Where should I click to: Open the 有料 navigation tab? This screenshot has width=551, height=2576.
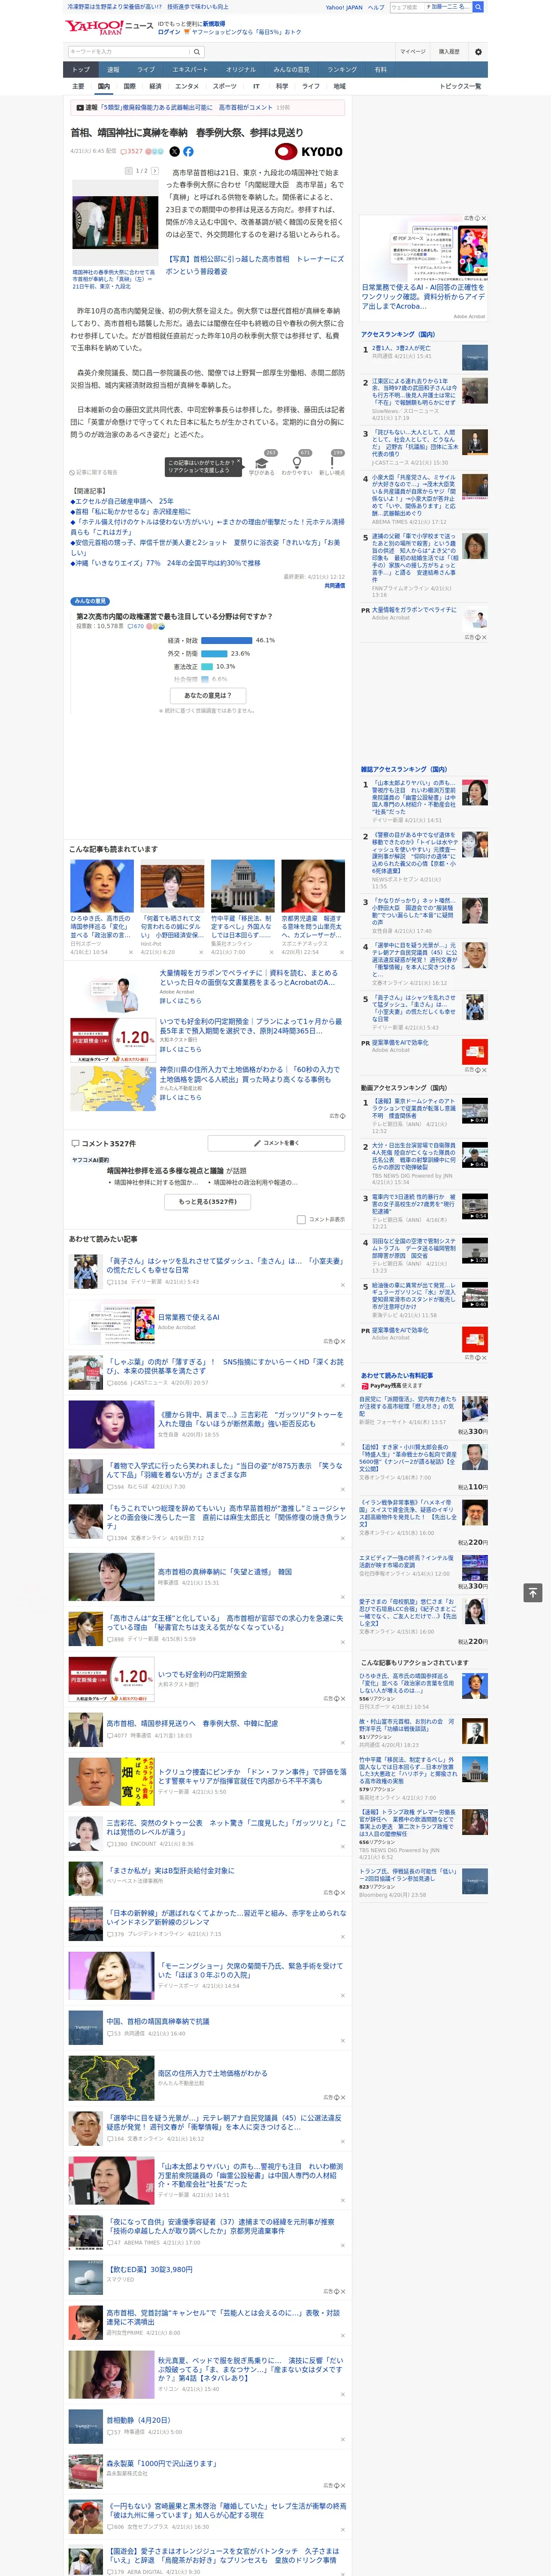380,70
